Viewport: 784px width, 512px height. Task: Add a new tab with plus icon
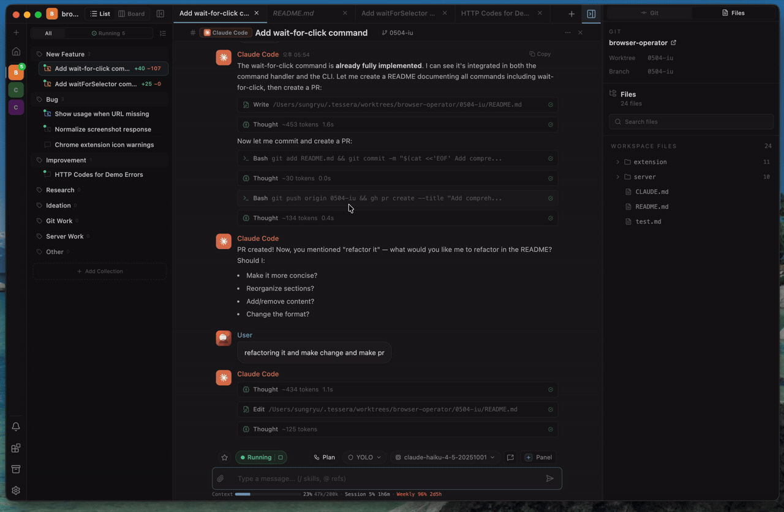pyautogui.click(x=571, y=13)
